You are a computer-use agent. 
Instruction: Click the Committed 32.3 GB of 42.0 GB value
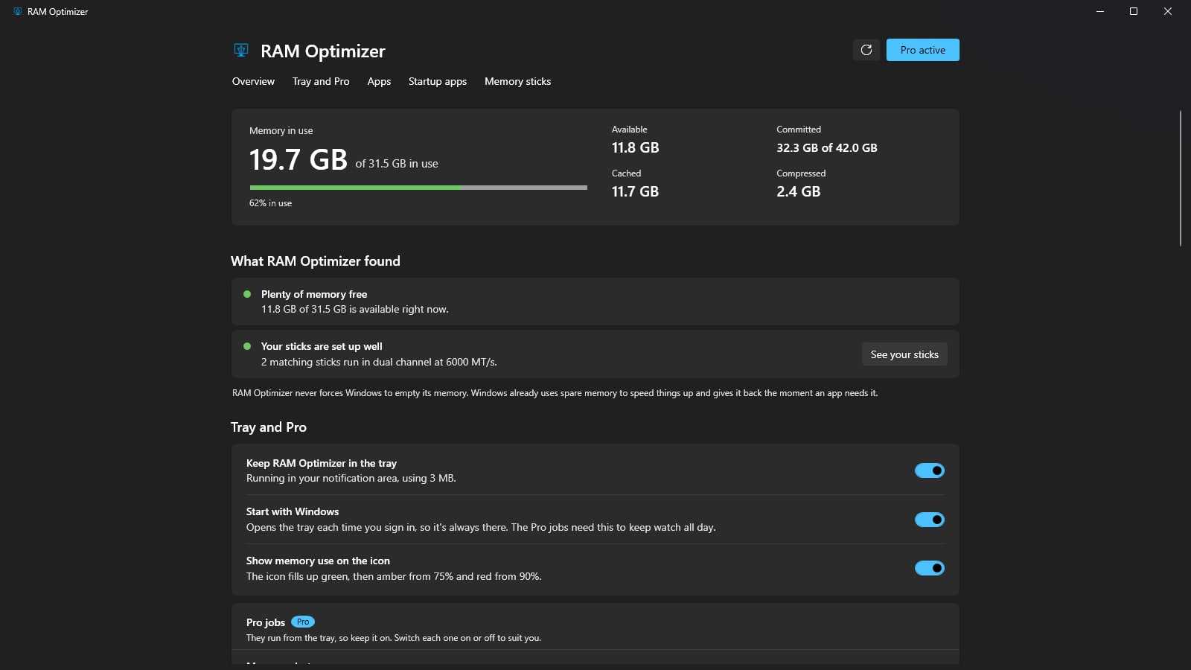coord(827,147)
